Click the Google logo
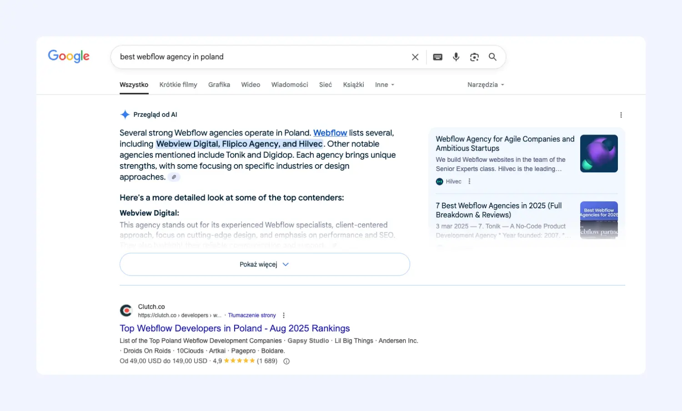The image size is (682, 411). click(x=69, y=56)
